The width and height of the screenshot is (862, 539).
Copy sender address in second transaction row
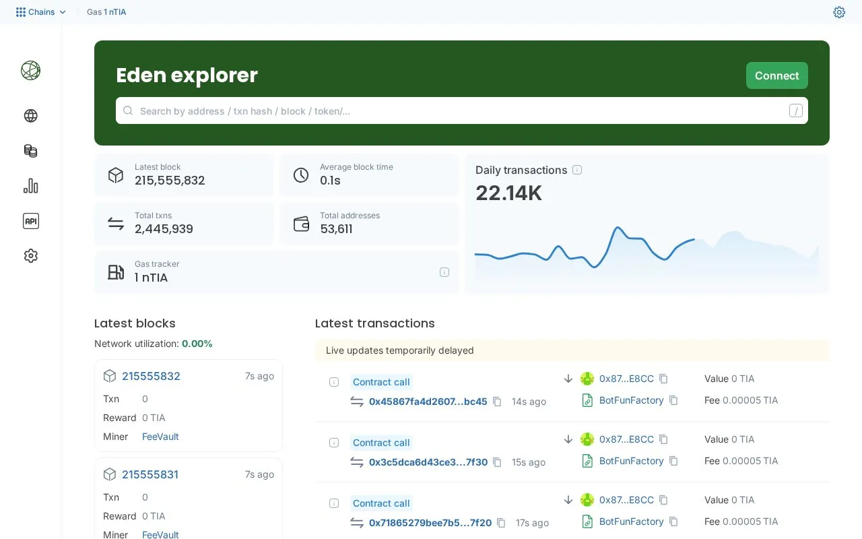click(x=663, y=439)
